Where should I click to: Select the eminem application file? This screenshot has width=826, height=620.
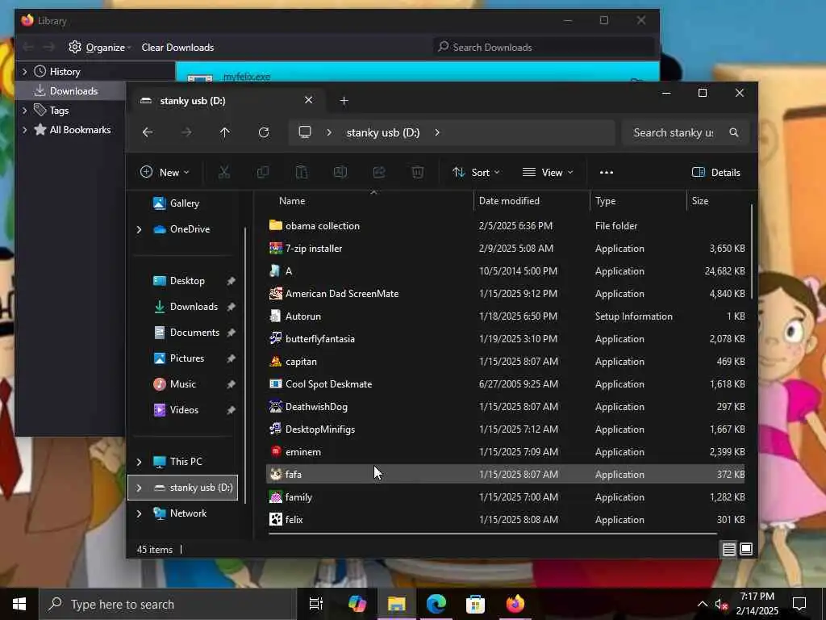pyautogui.click(x=303, y=452)
